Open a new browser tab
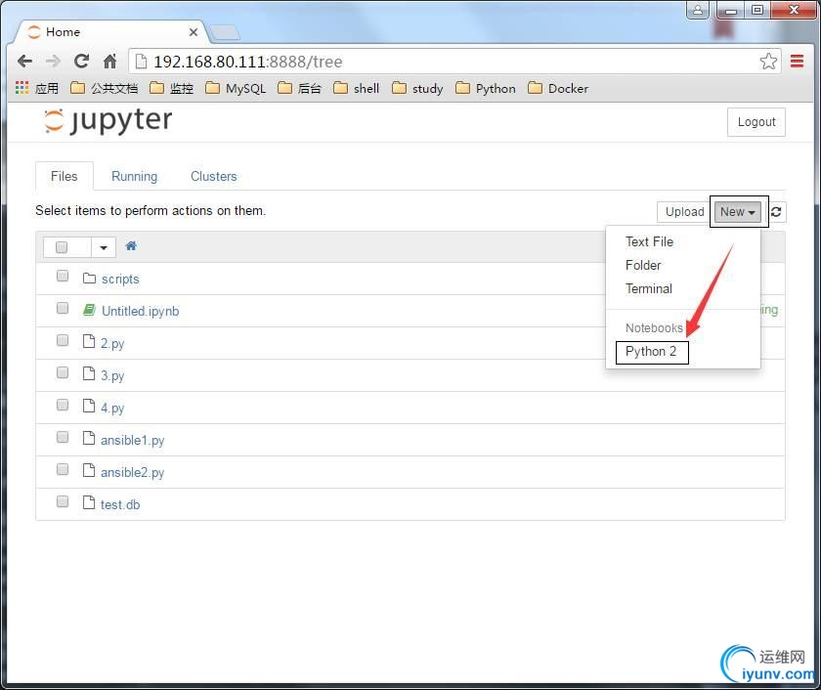Screen dimensions: 821x690 pos(225,33)
